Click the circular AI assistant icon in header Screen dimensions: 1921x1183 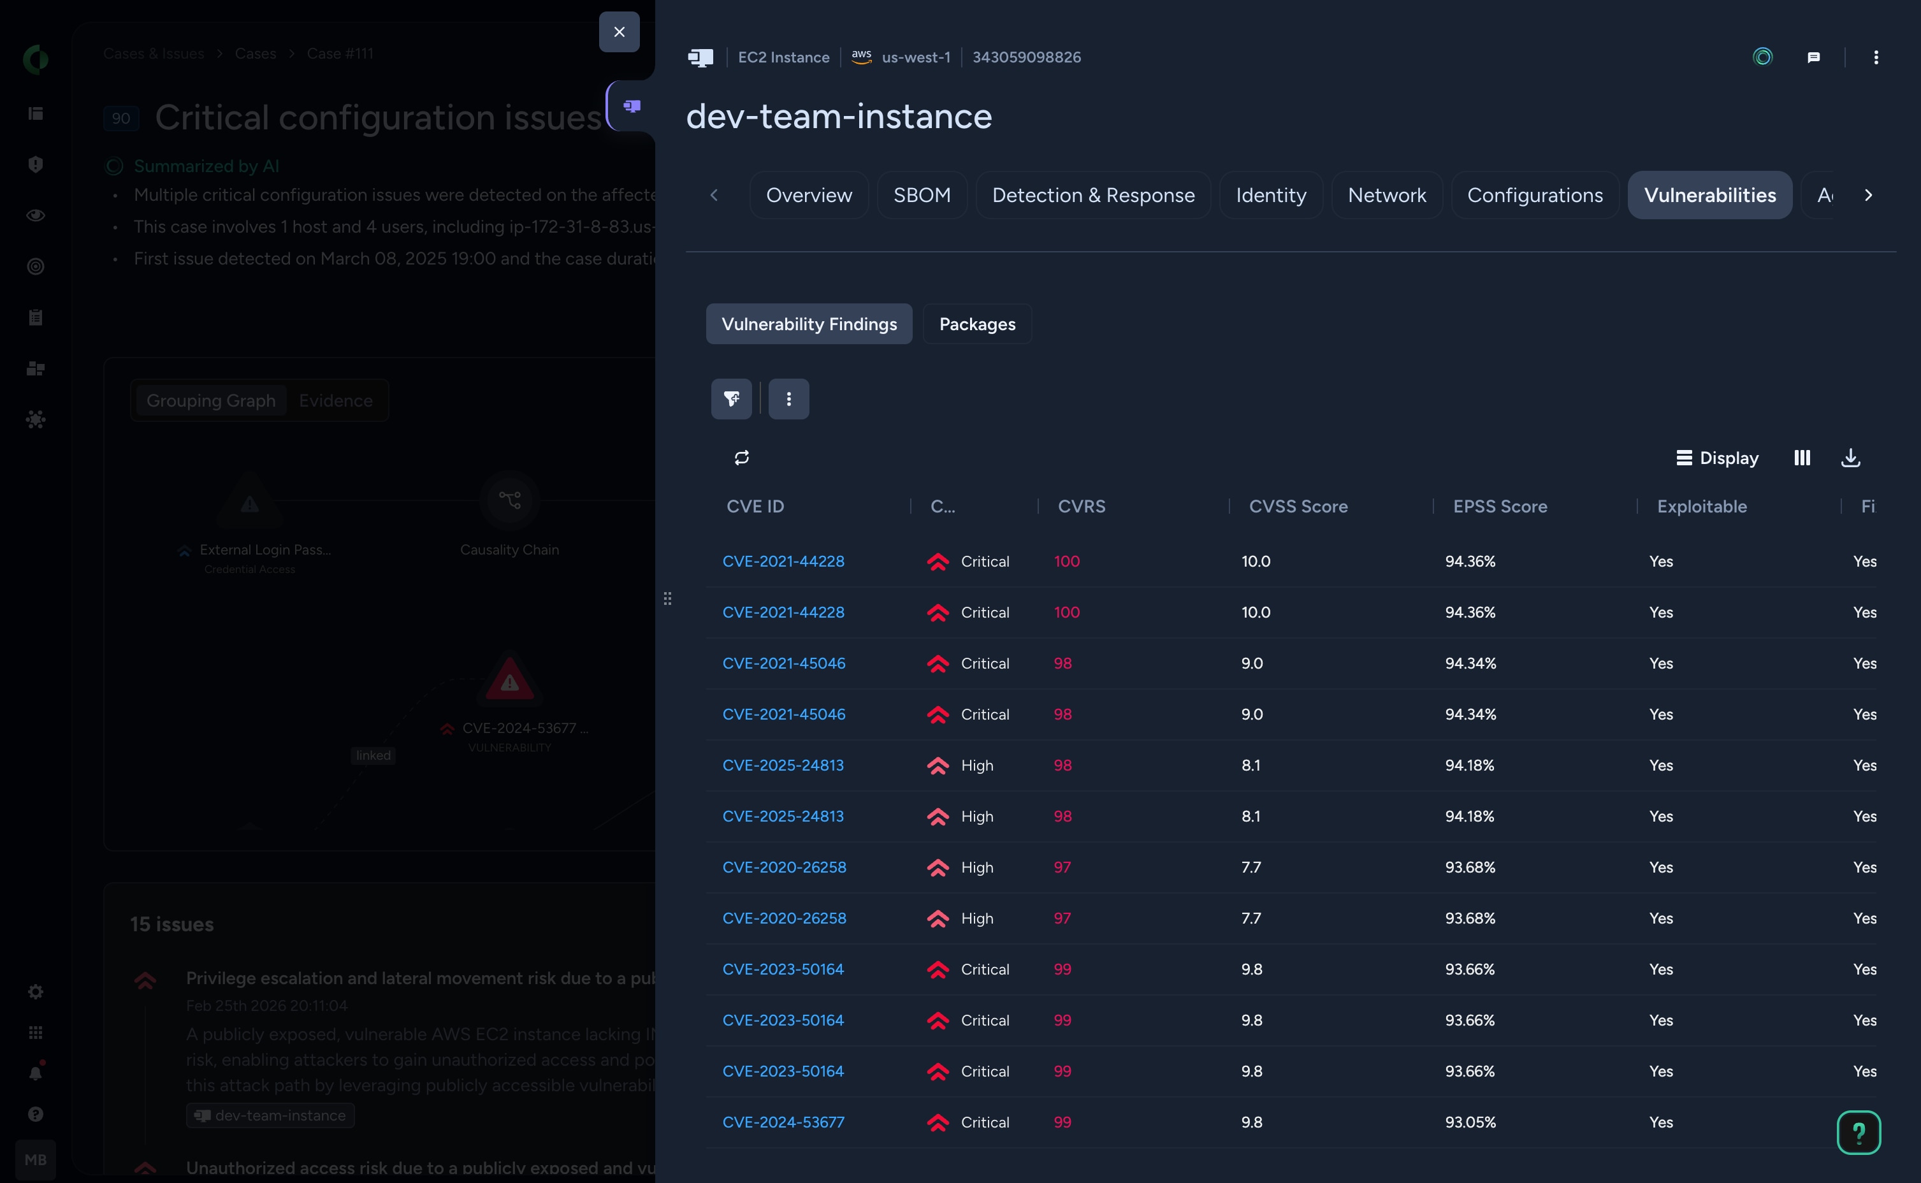coord(1762,57)
